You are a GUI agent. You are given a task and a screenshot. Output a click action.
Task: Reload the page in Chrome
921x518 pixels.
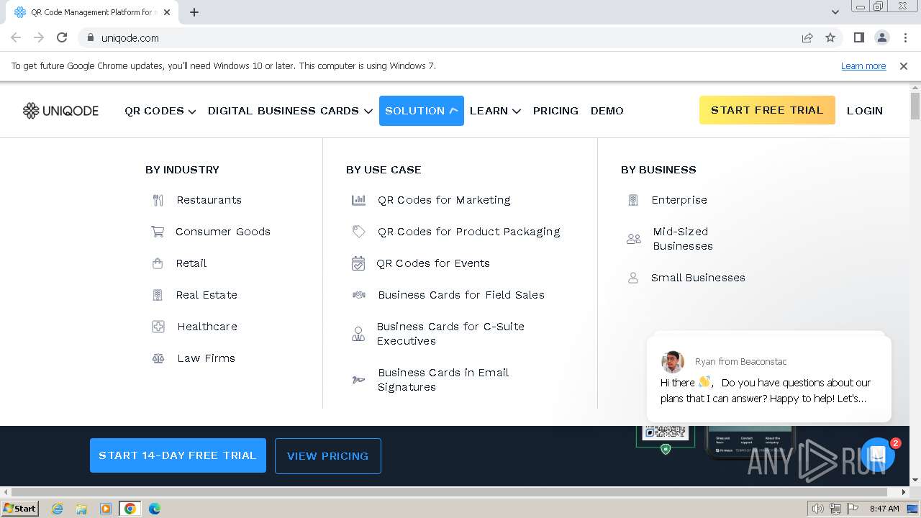pos(62,37)
